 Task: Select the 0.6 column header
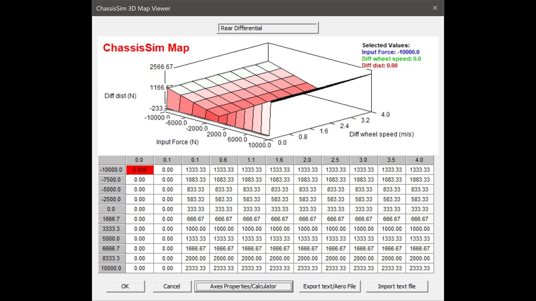pos(224,160)
